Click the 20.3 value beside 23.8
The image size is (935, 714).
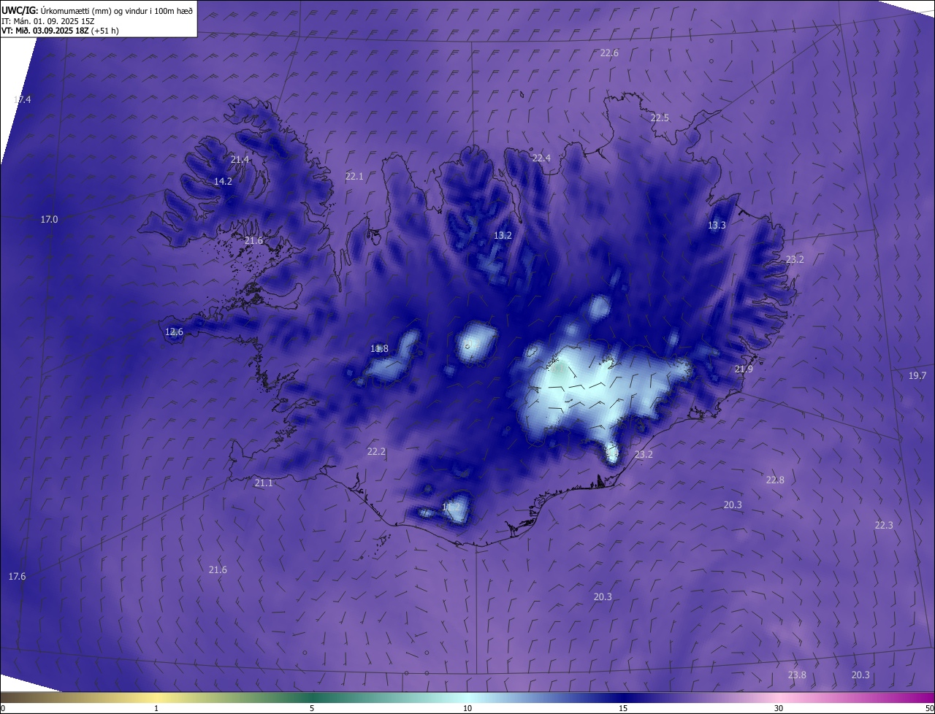860,675
